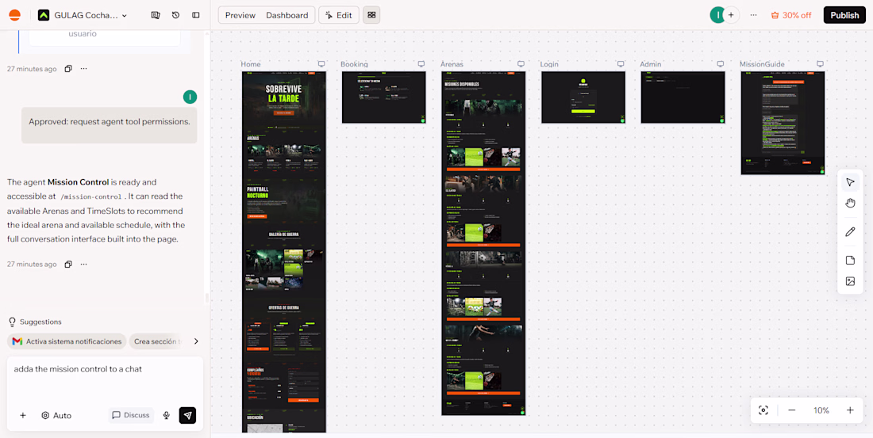Show more suggestions with right chevron
Viewport: 873px width, 438px height.
pyautogui.click(x=196, y=341)
